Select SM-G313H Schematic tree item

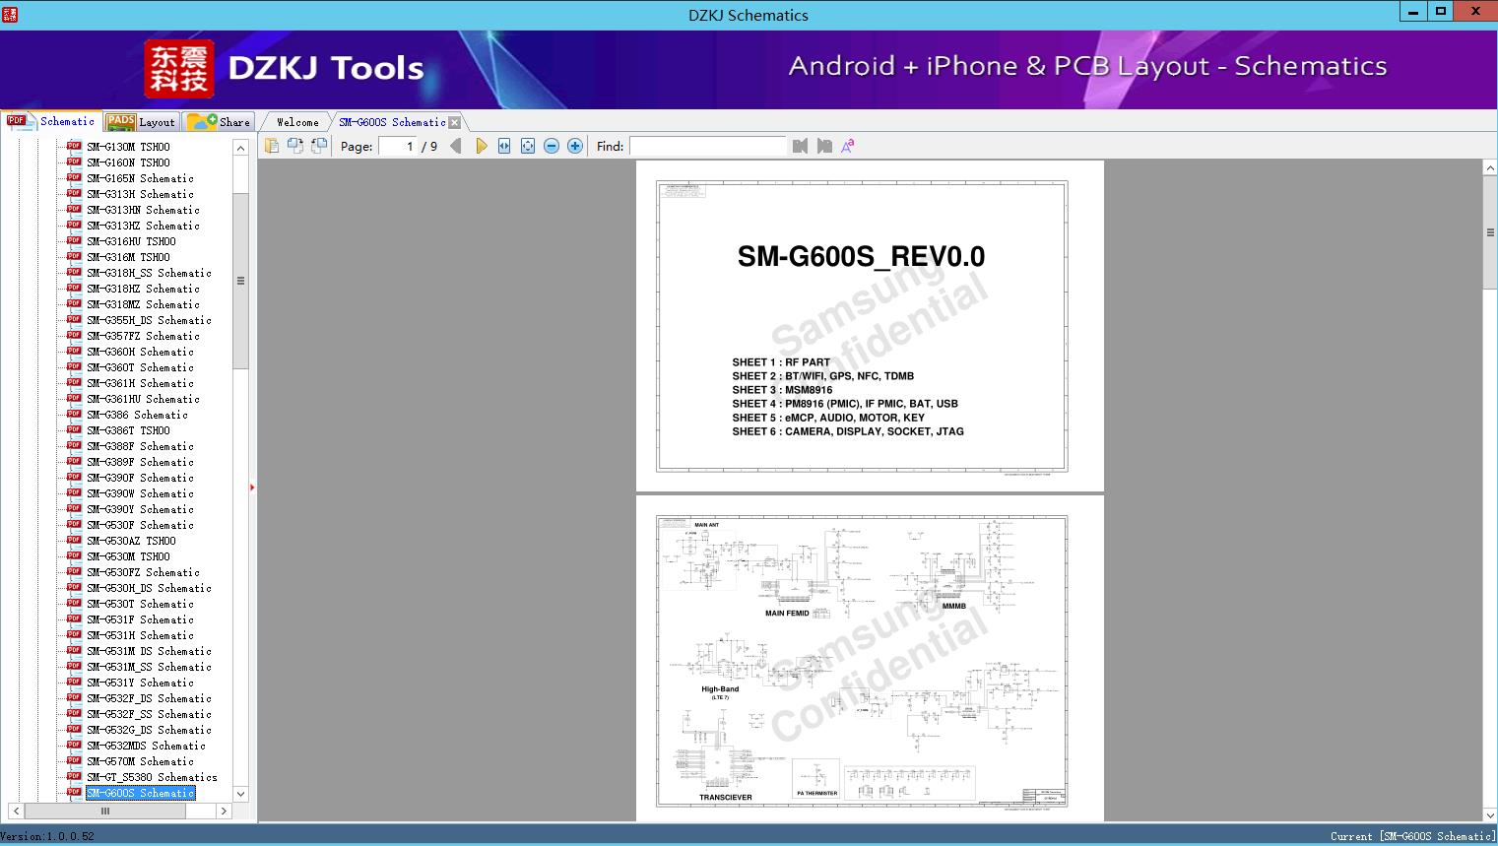pos(140,194)
